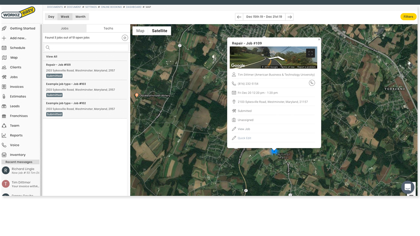Open the Add new... menu

pos(18,38)
